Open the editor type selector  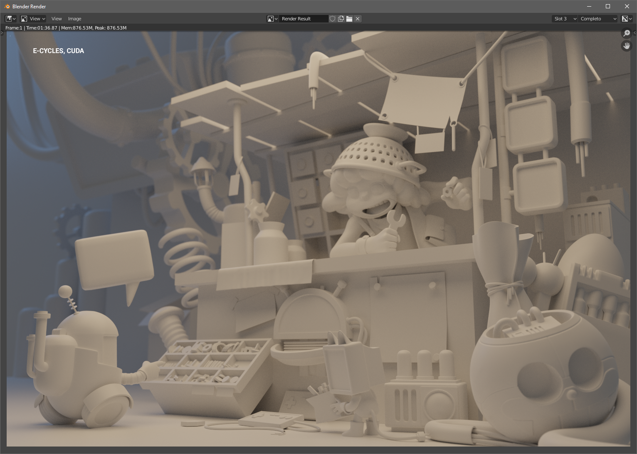10,19
